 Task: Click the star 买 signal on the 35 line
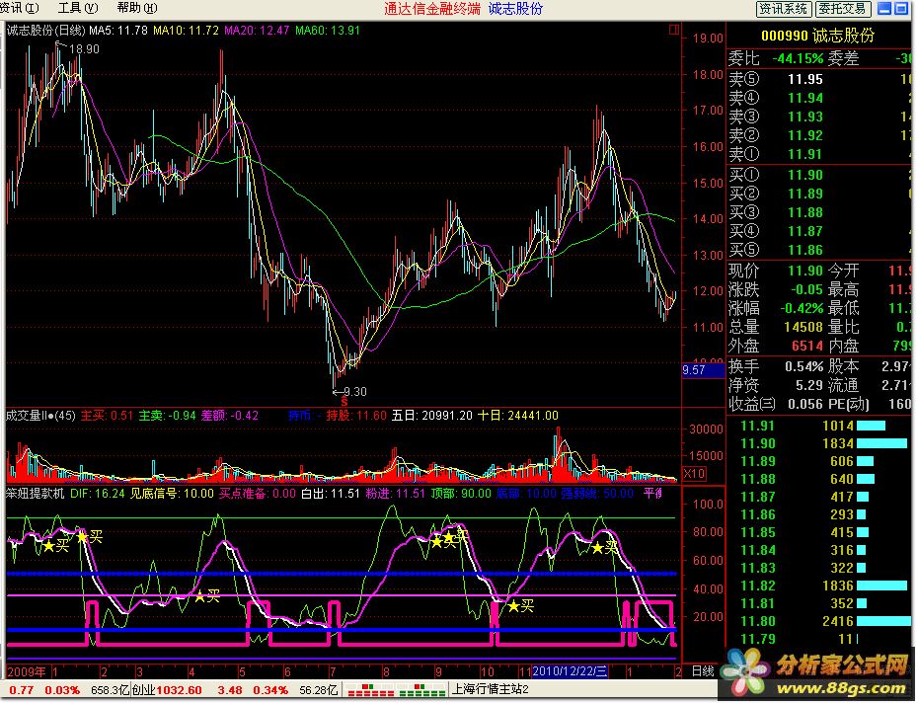click(207, 596)
